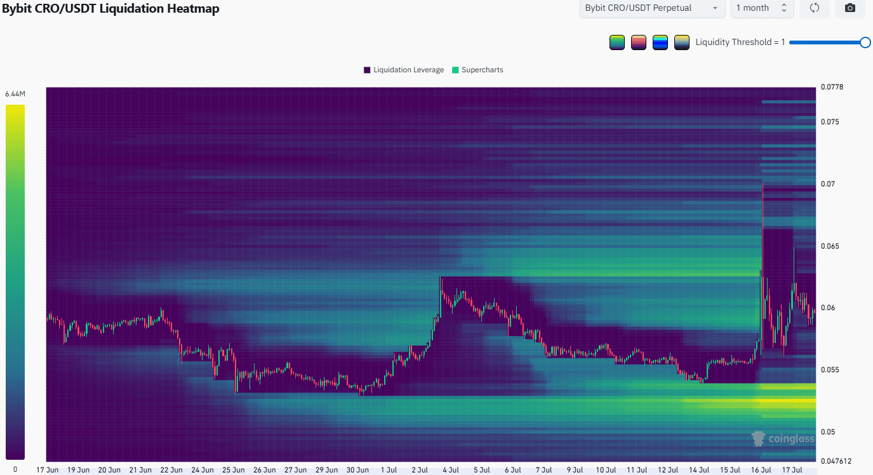This screenshot has width=873, height=475.
Task: Select the gray-yellow color scheme swatch
Action: (682, 42)
